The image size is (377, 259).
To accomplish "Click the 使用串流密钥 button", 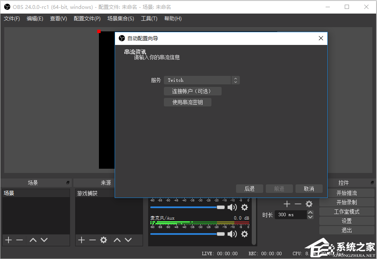I will 188,102.
